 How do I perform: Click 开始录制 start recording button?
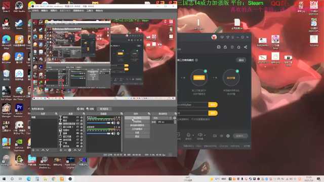137,121
